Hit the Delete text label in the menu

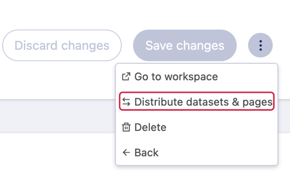150,127
